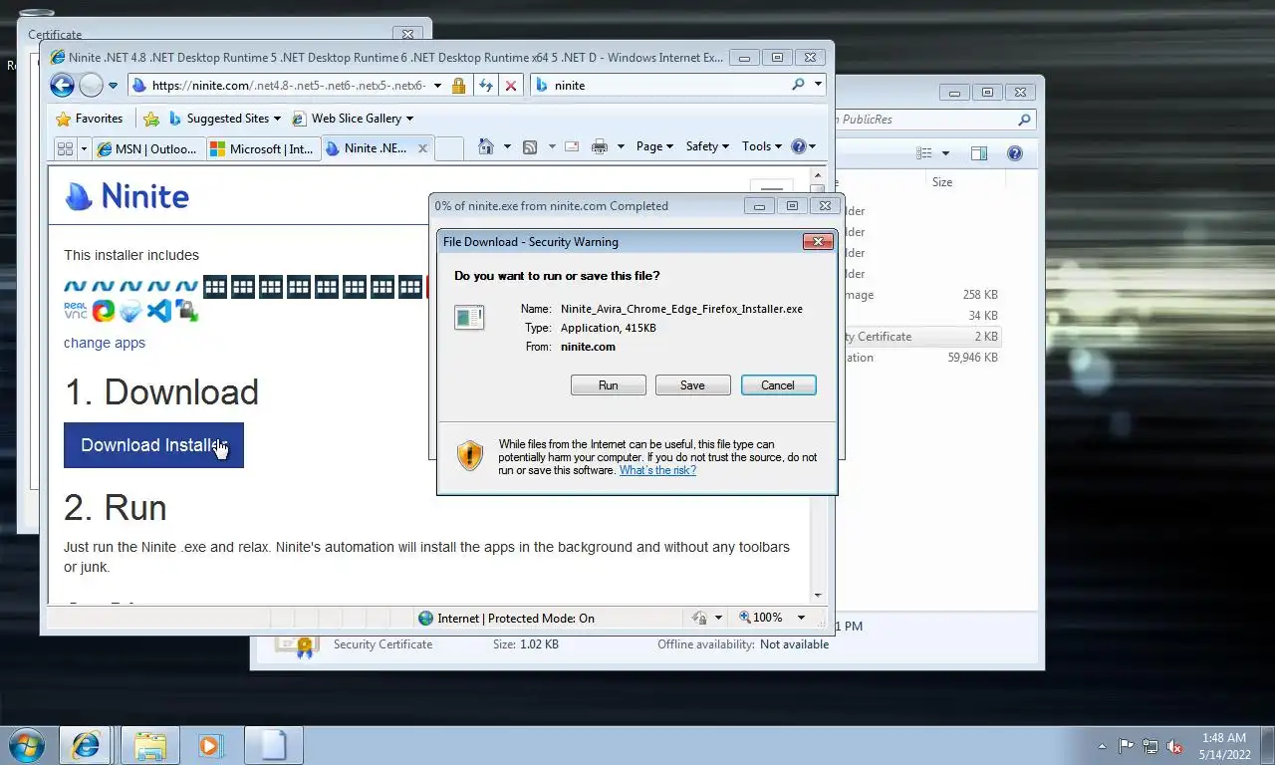
Task: Open the tab list dropdown arrow
Action: tap(84, 148)
